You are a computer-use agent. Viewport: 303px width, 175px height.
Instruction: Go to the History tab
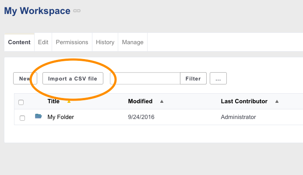click(105, 42)
